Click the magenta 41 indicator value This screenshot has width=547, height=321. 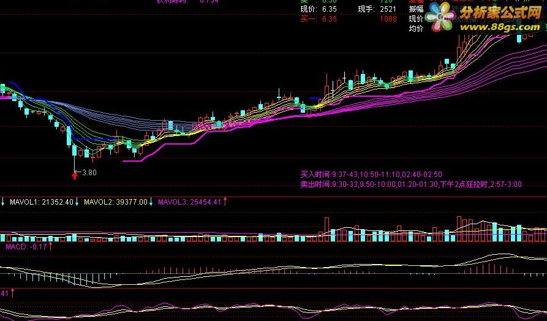(x=4, y=293)
